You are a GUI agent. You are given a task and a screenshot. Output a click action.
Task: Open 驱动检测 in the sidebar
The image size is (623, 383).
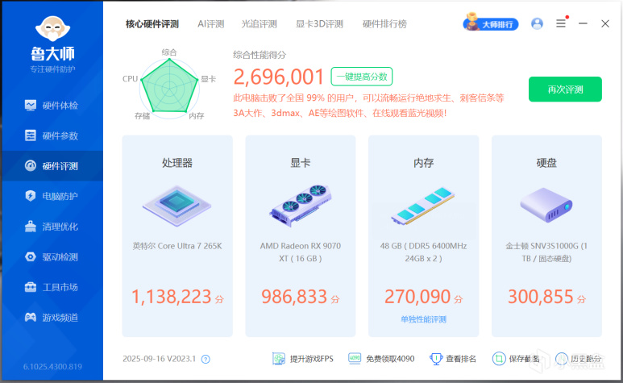[x=52, y=256]
